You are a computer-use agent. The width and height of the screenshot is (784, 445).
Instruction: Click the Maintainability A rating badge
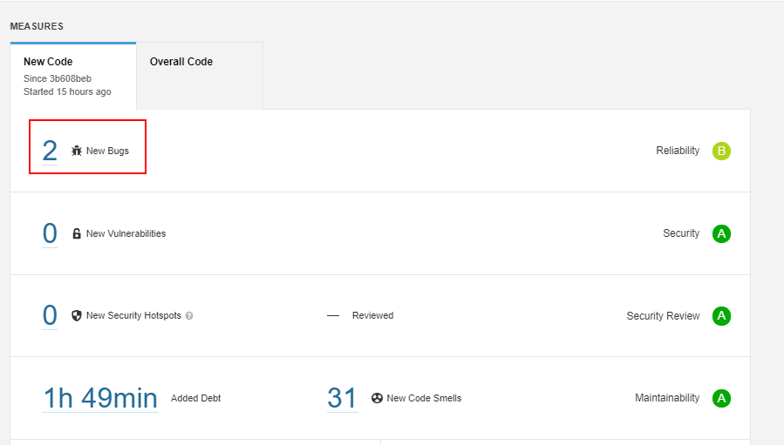click(721, 398)
